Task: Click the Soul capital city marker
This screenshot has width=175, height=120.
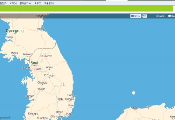Action: click(34, 66)
